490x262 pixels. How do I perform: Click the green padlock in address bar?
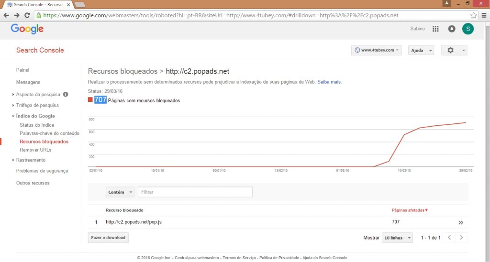point(38,15)
